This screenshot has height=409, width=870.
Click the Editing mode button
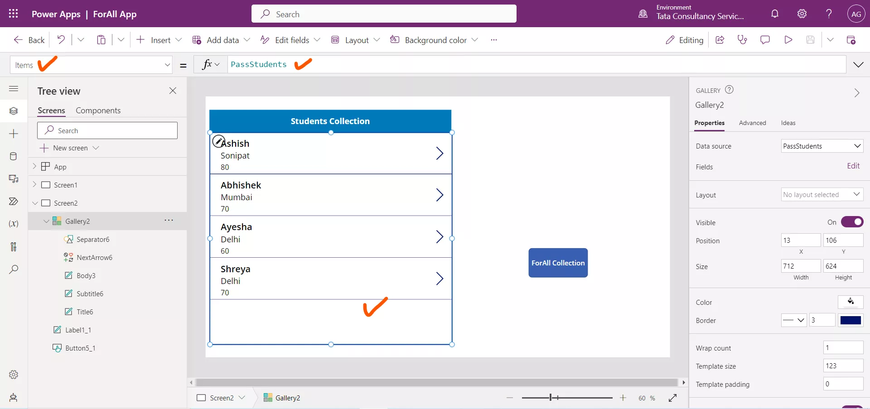(684, 40)
